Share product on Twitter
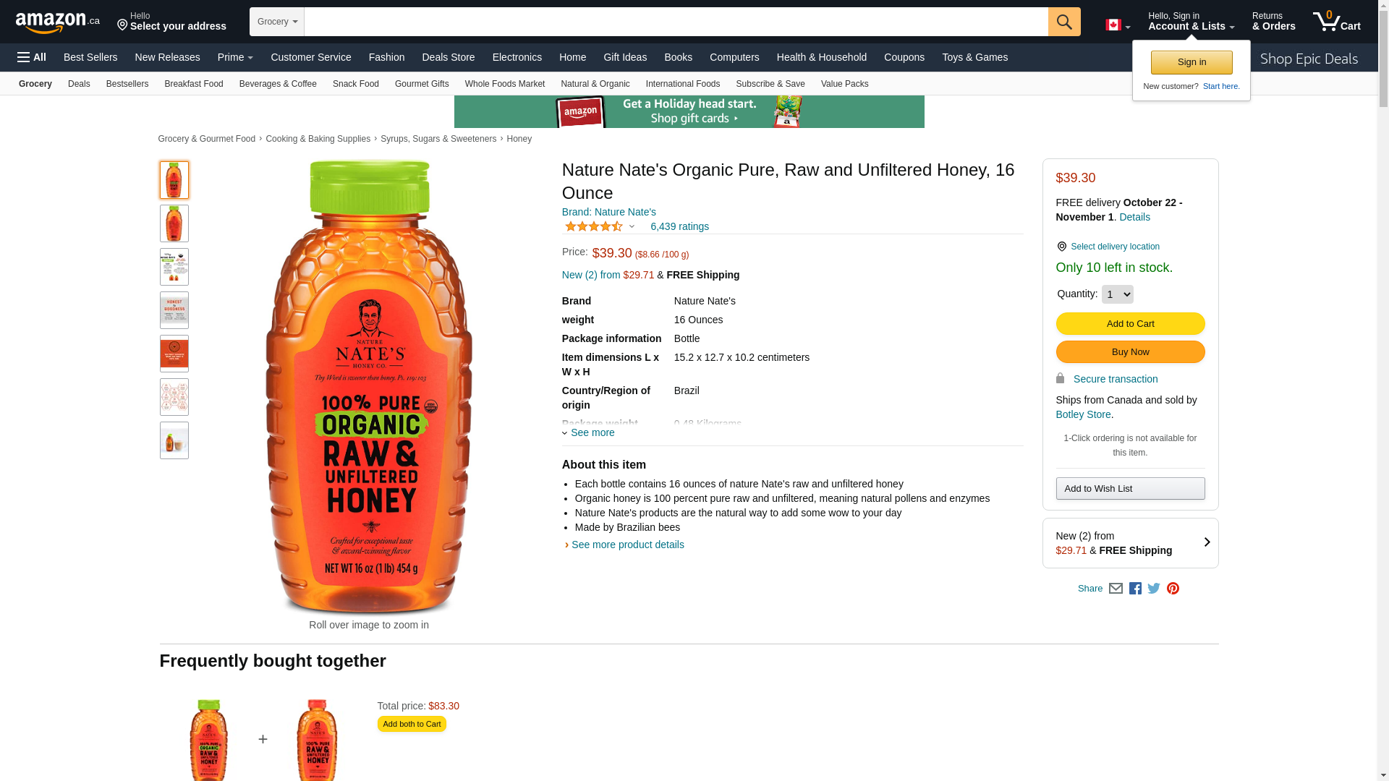This screenshot has width=1389, height=781. [x=1154, y=589]
